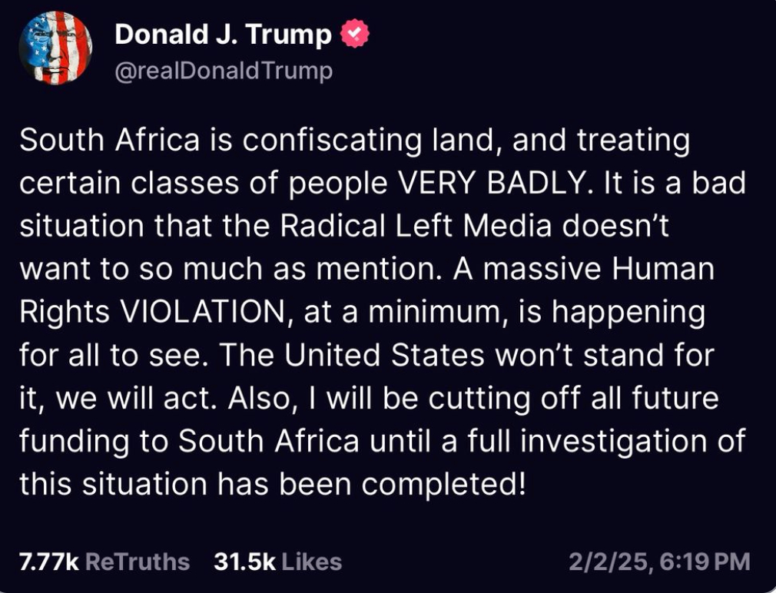The height and width of the screenshot is (593, 776).
Task: Click the Likes label
Action: [x=311, y=562]
